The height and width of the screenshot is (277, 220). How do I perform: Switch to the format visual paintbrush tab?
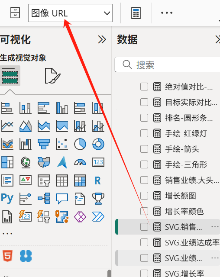53,76
